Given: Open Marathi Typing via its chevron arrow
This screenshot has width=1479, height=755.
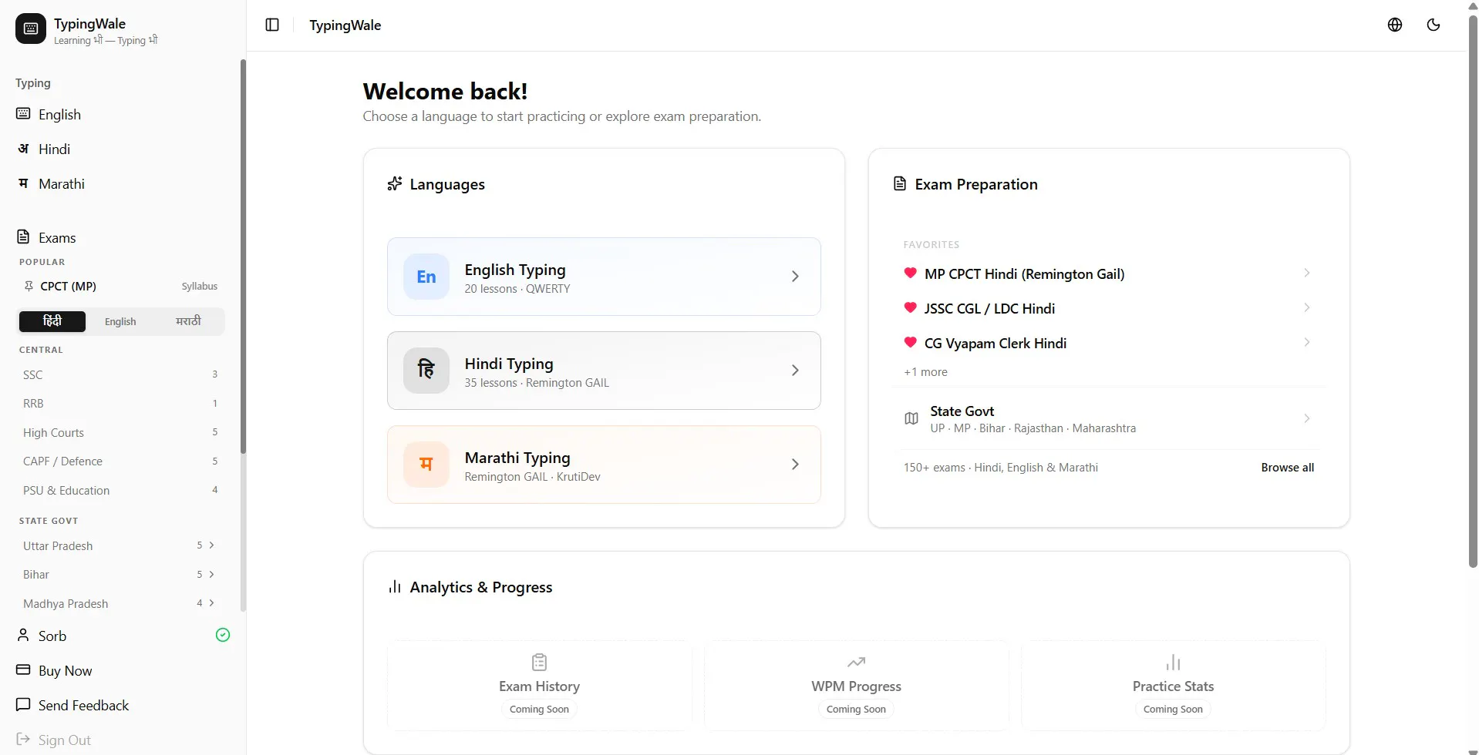Looking at the screenshot, I should (x=795, y=465).
